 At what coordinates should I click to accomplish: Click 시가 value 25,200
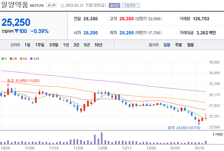[x=90, y=33]
